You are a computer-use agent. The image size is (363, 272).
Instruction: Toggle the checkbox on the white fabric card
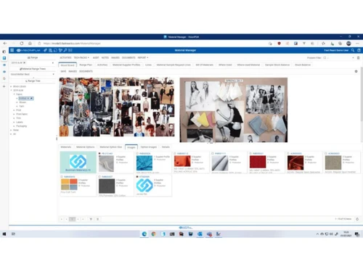point(213,153)
